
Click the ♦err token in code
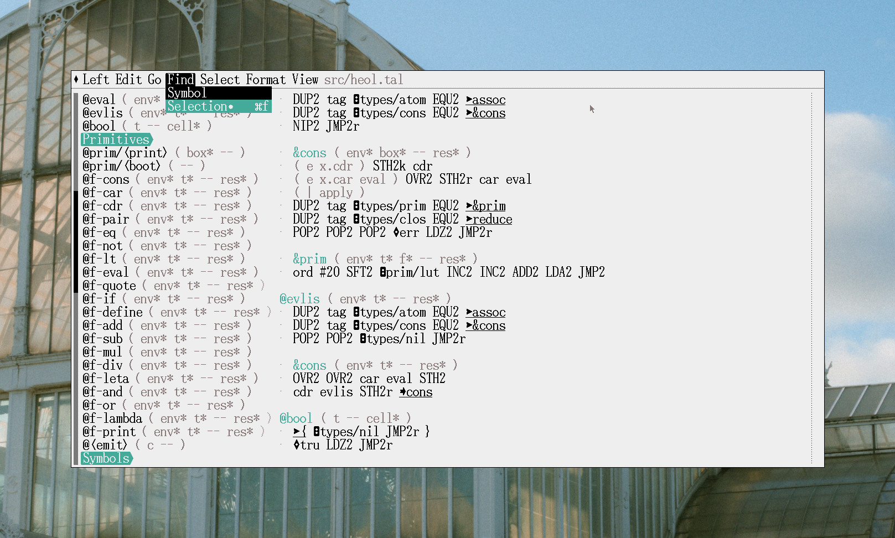[406, 232]
